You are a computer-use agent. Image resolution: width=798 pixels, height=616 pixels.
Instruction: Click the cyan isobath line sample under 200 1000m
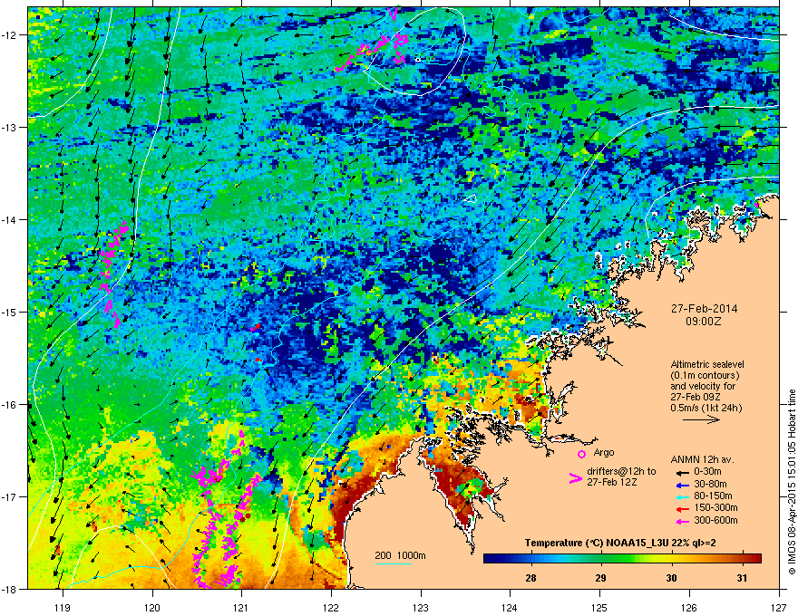[x=394, y=563]
